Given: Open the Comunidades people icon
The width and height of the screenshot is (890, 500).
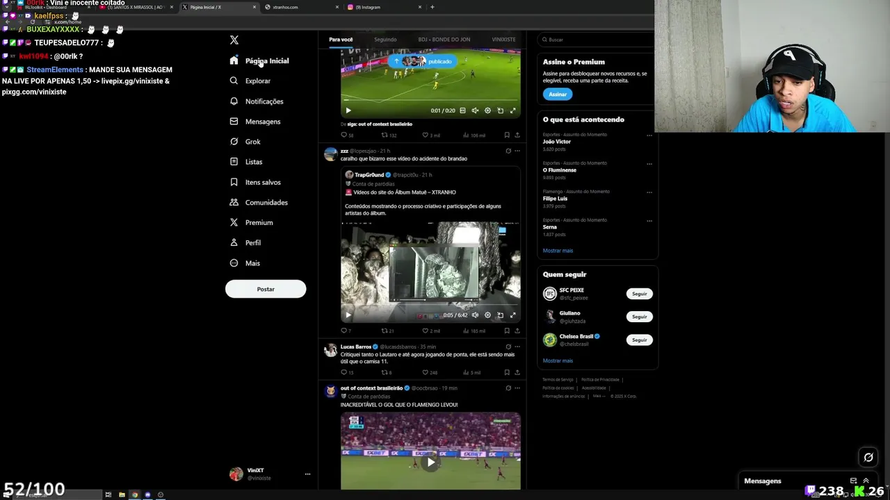Looking at the screenshot, I should click(234, 202).
